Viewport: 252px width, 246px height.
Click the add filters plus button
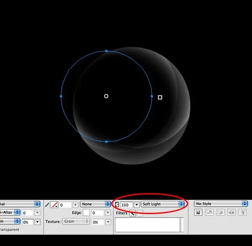tap(132, 213)
